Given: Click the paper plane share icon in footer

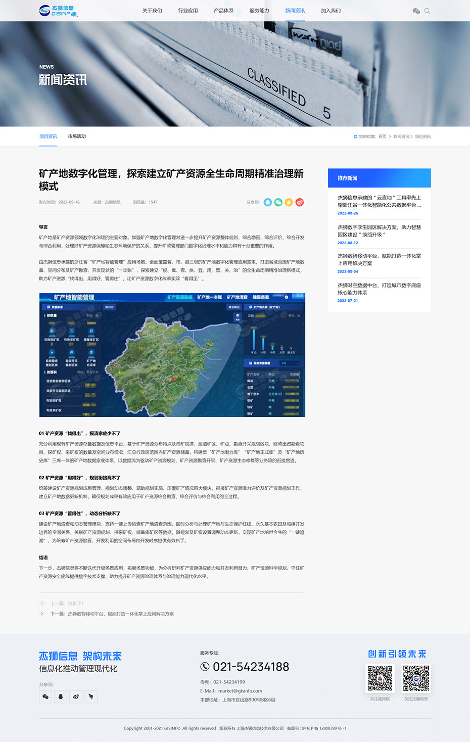Looking at the screenshot, I should 91,696.
